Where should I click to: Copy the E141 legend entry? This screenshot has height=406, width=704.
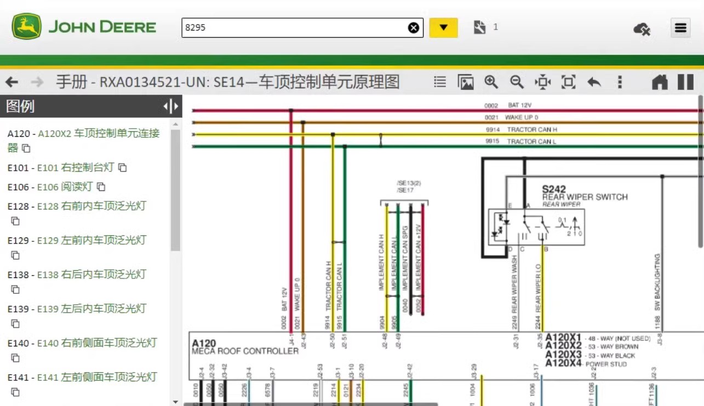point(15,392)
